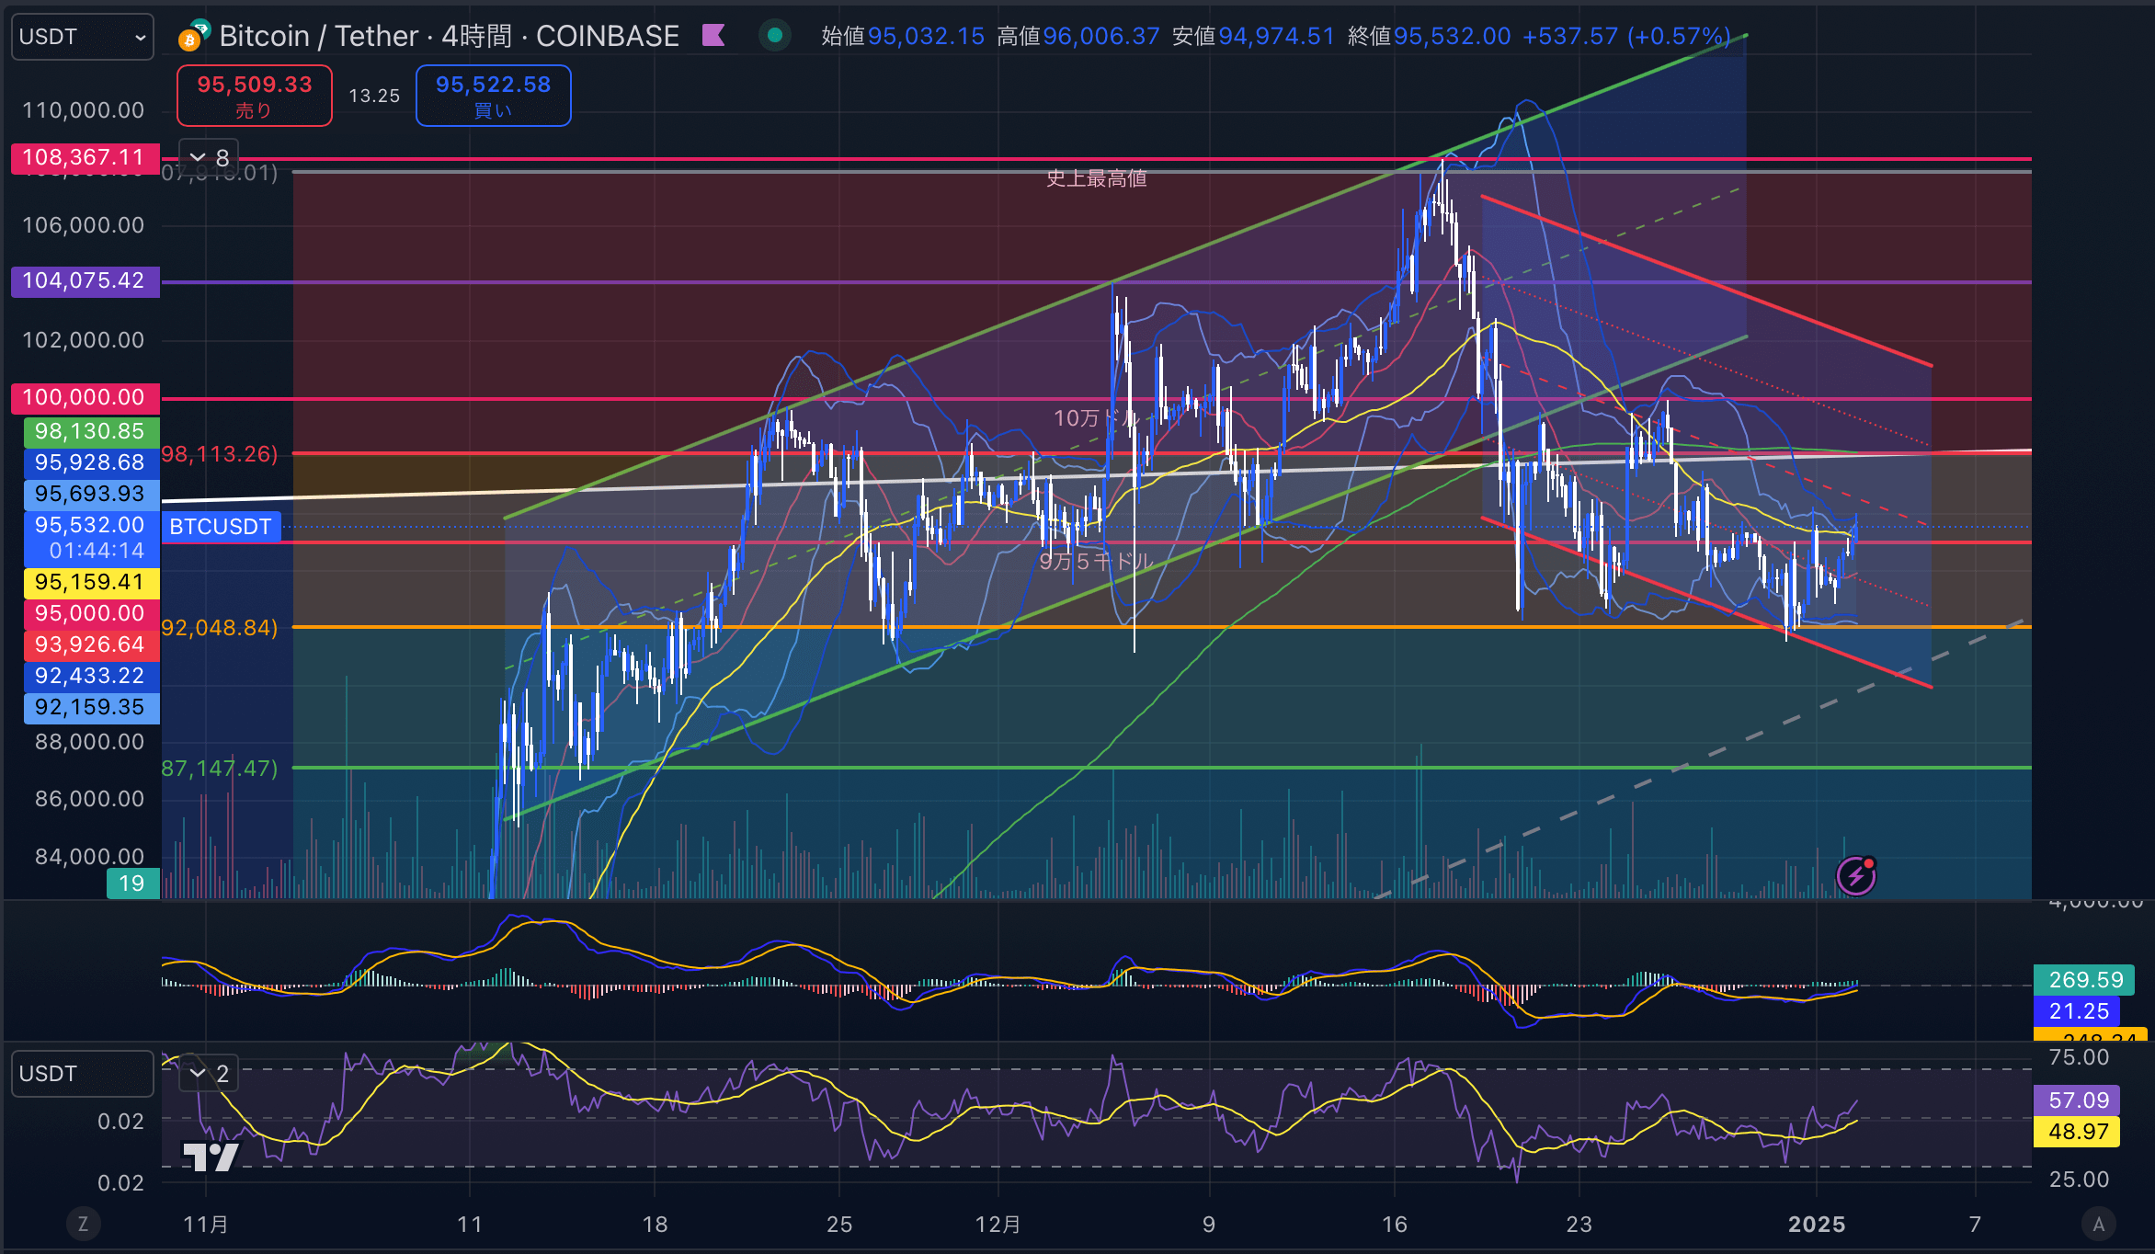Click the RSI average label 48.97
This screenshot has height=1254, width=2155.
click(x=2078, y=1132)
